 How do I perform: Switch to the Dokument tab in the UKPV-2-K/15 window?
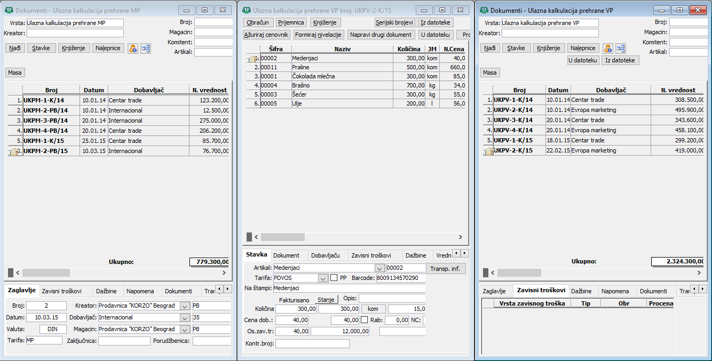click(289, 255)
